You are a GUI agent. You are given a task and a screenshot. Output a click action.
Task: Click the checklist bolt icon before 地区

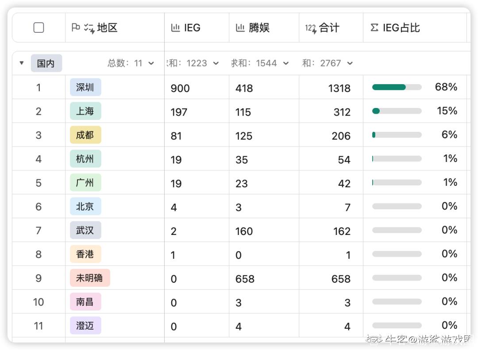pos(89,28)
